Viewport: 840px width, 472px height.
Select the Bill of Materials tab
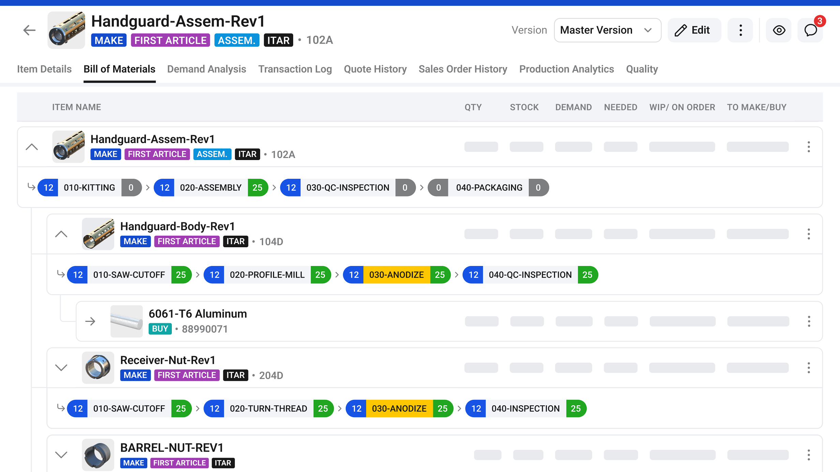coord(119,69)
